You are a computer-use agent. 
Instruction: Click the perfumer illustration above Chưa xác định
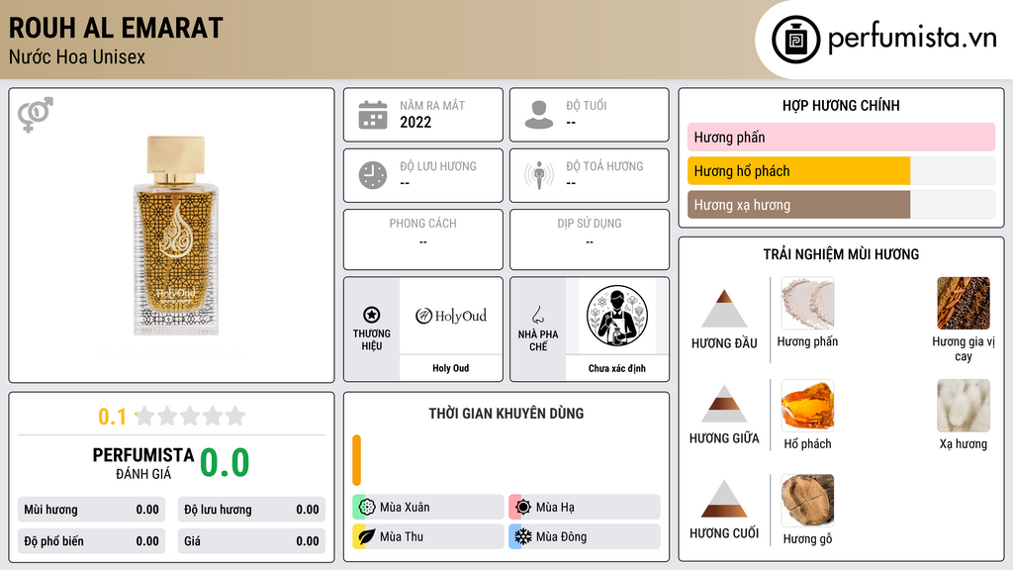[617, 316]
